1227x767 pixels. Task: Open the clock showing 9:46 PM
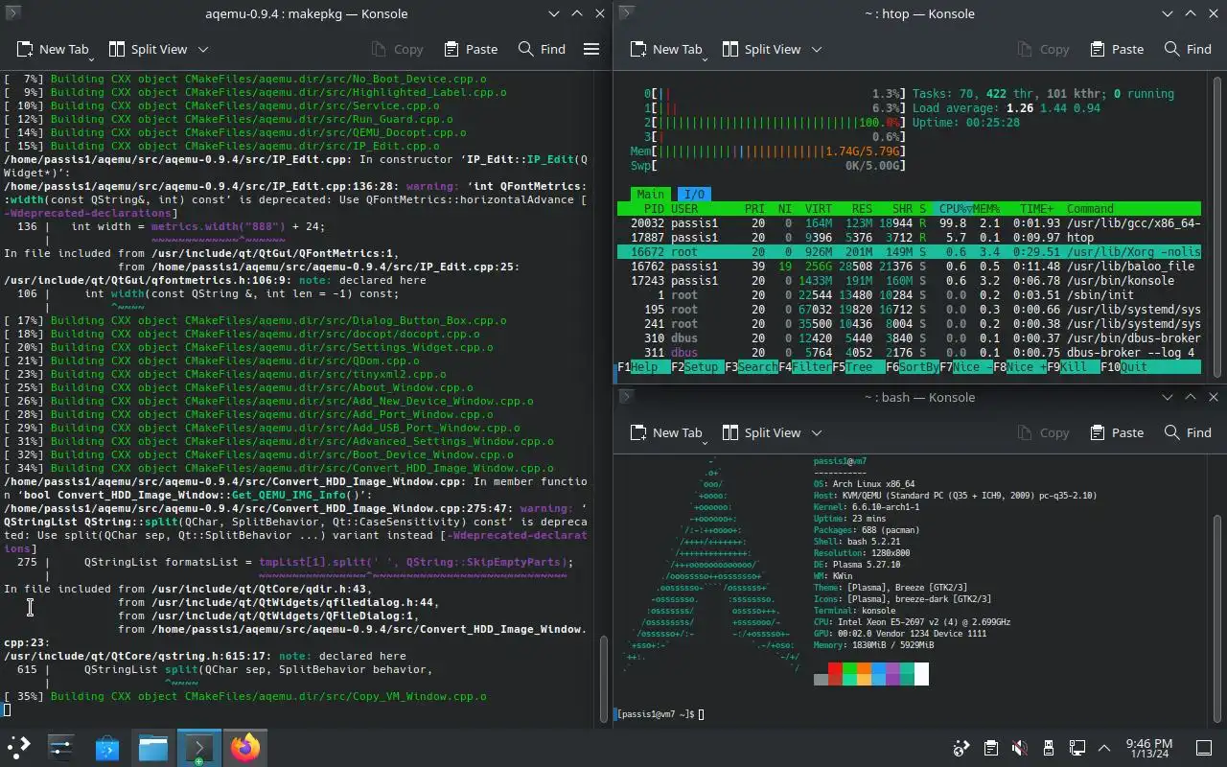point(1149,748)
